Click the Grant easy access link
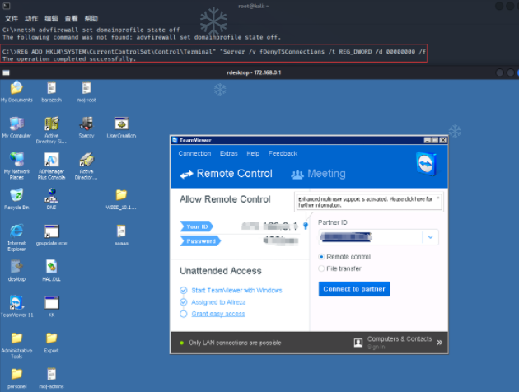The image size is (519, 392). pos(218,314)
